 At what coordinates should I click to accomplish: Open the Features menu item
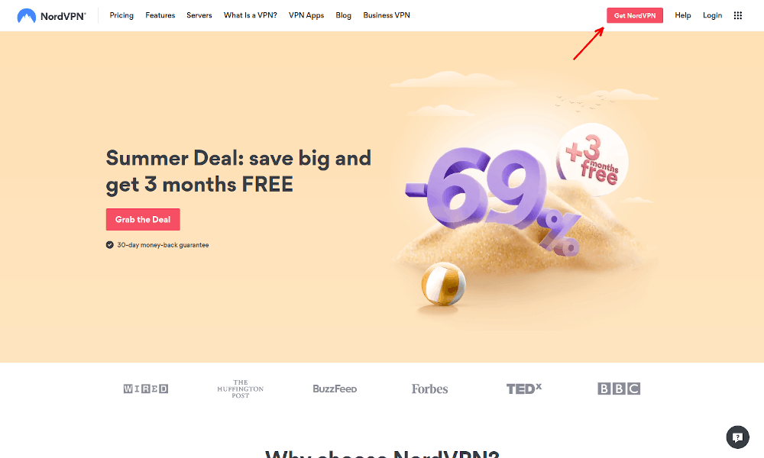(160, 15)
